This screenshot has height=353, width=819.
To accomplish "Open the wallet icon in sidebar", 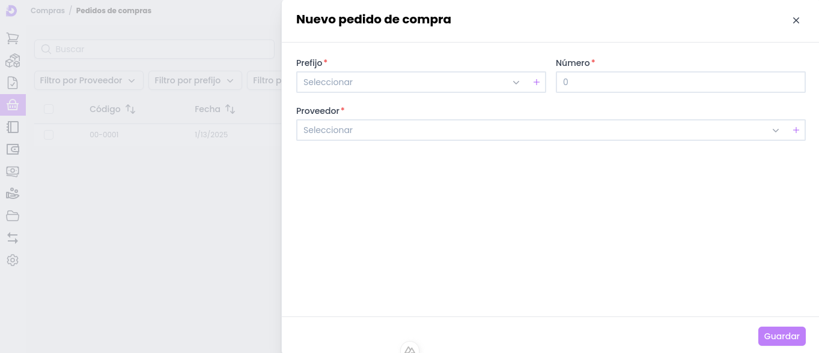I will pos(13,149).
